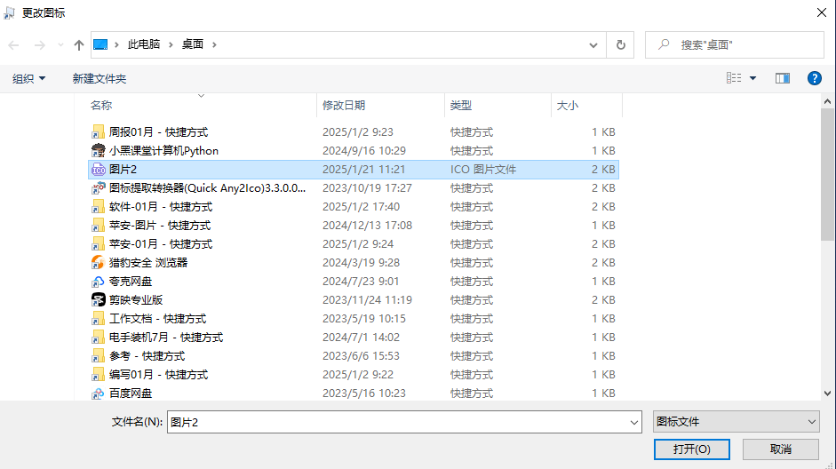836x469 pixels.
Task: Go up one folder level
Action: (79, 45)
